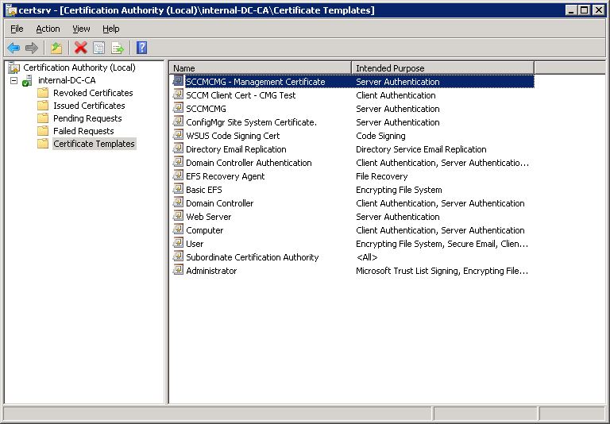The height and width of the screenshot is (424, 610).
Task: Sort by the Intended Purpose column header
Action: click(442, 68)
